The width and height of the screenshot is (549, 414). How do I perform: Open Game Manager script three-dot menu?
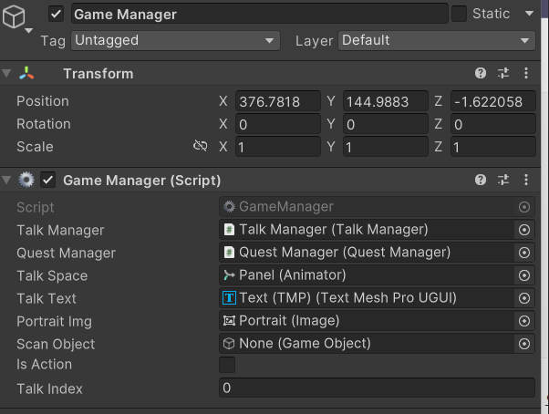[x=526, y=180]
